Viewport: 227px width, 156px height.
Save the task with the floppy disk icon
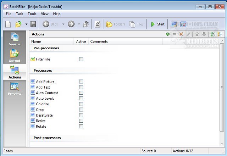click(x=33, y=24)
